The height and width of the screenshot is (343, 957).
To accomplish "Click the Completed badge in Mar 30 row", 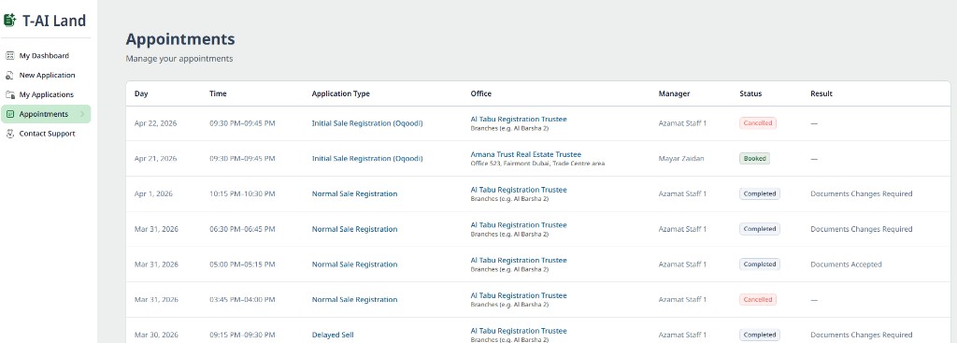I will (x=760, y=336).
